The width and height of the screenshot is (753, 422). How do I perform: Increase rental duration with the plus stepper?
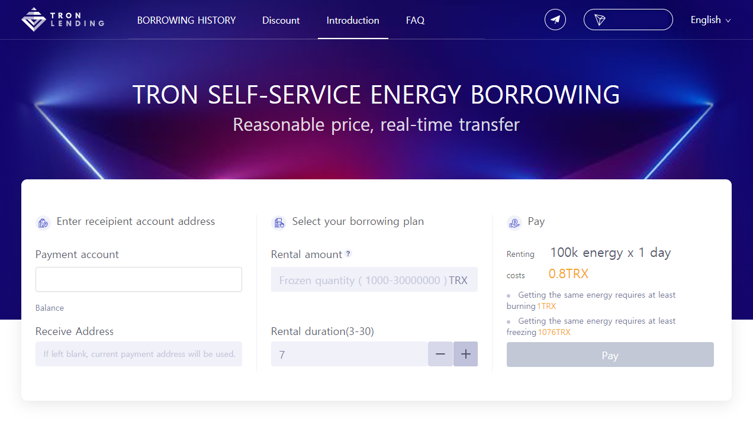click(465, 353)
